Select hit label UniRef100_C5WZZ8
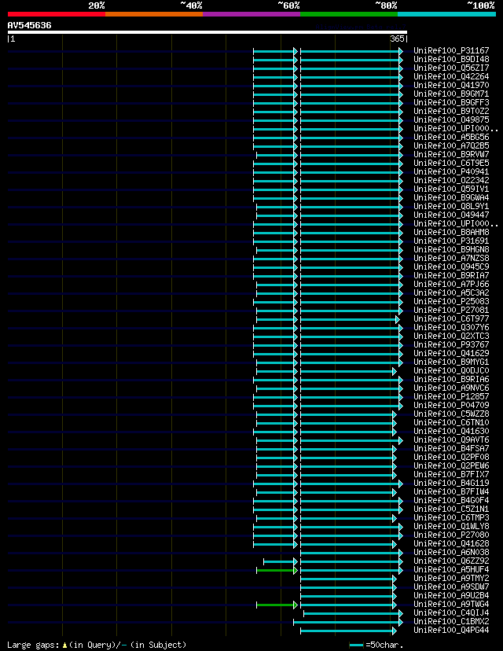 coord(451,414)
